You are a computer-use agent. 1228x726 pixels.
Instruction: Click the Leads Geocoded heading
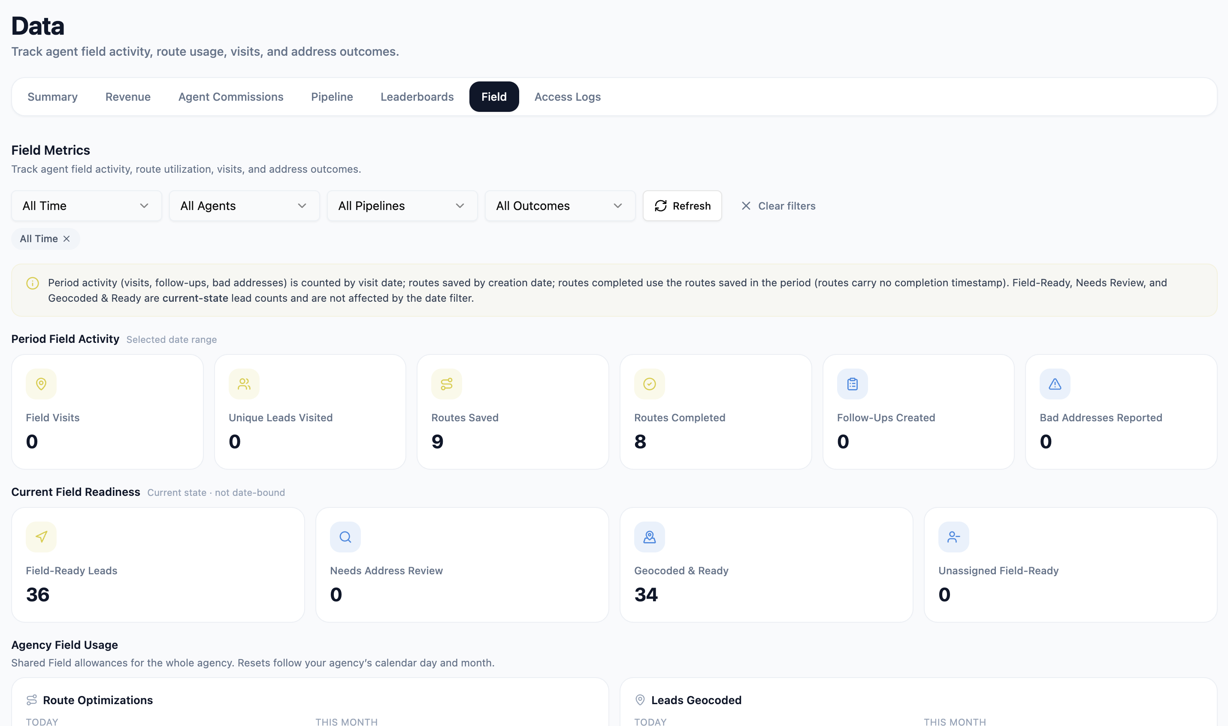point(696,700)
